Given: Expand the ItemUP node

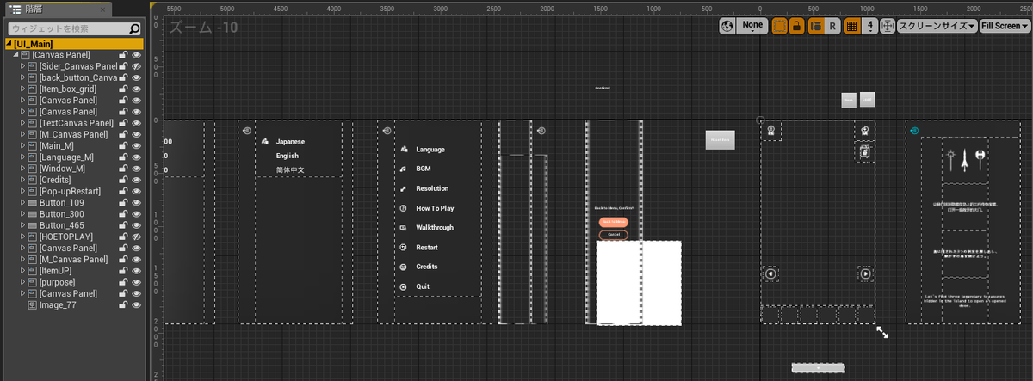Looking at the screenshot, I should [x=23, y=270].
